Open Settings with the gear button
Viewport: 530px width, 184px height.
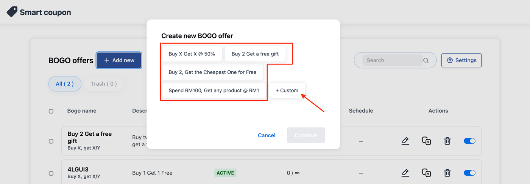tap(461, 60)
